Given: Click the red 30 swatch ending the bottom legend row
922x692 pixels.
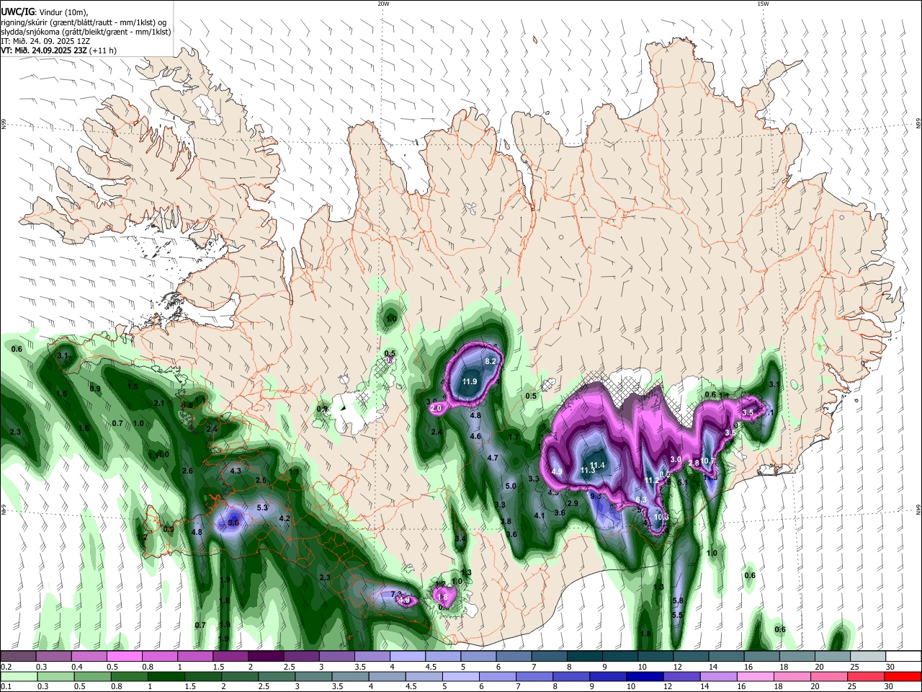Looking at the screenshot, I should point(903,676).
